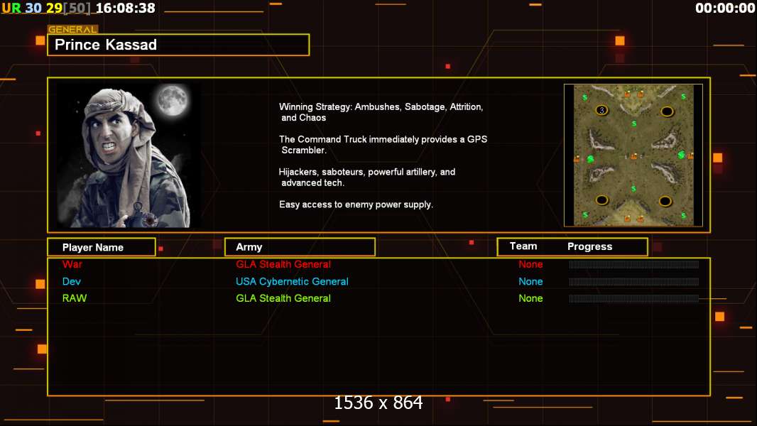Click the 1536 x 864 resolution text
The image size is (757, 426).
tap(378, 403)
